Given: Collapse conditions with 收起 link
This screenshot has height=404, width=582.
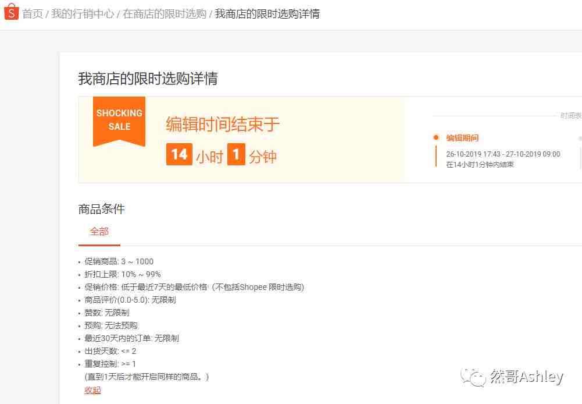Looking at the screenshot, I should pos(93,390).
